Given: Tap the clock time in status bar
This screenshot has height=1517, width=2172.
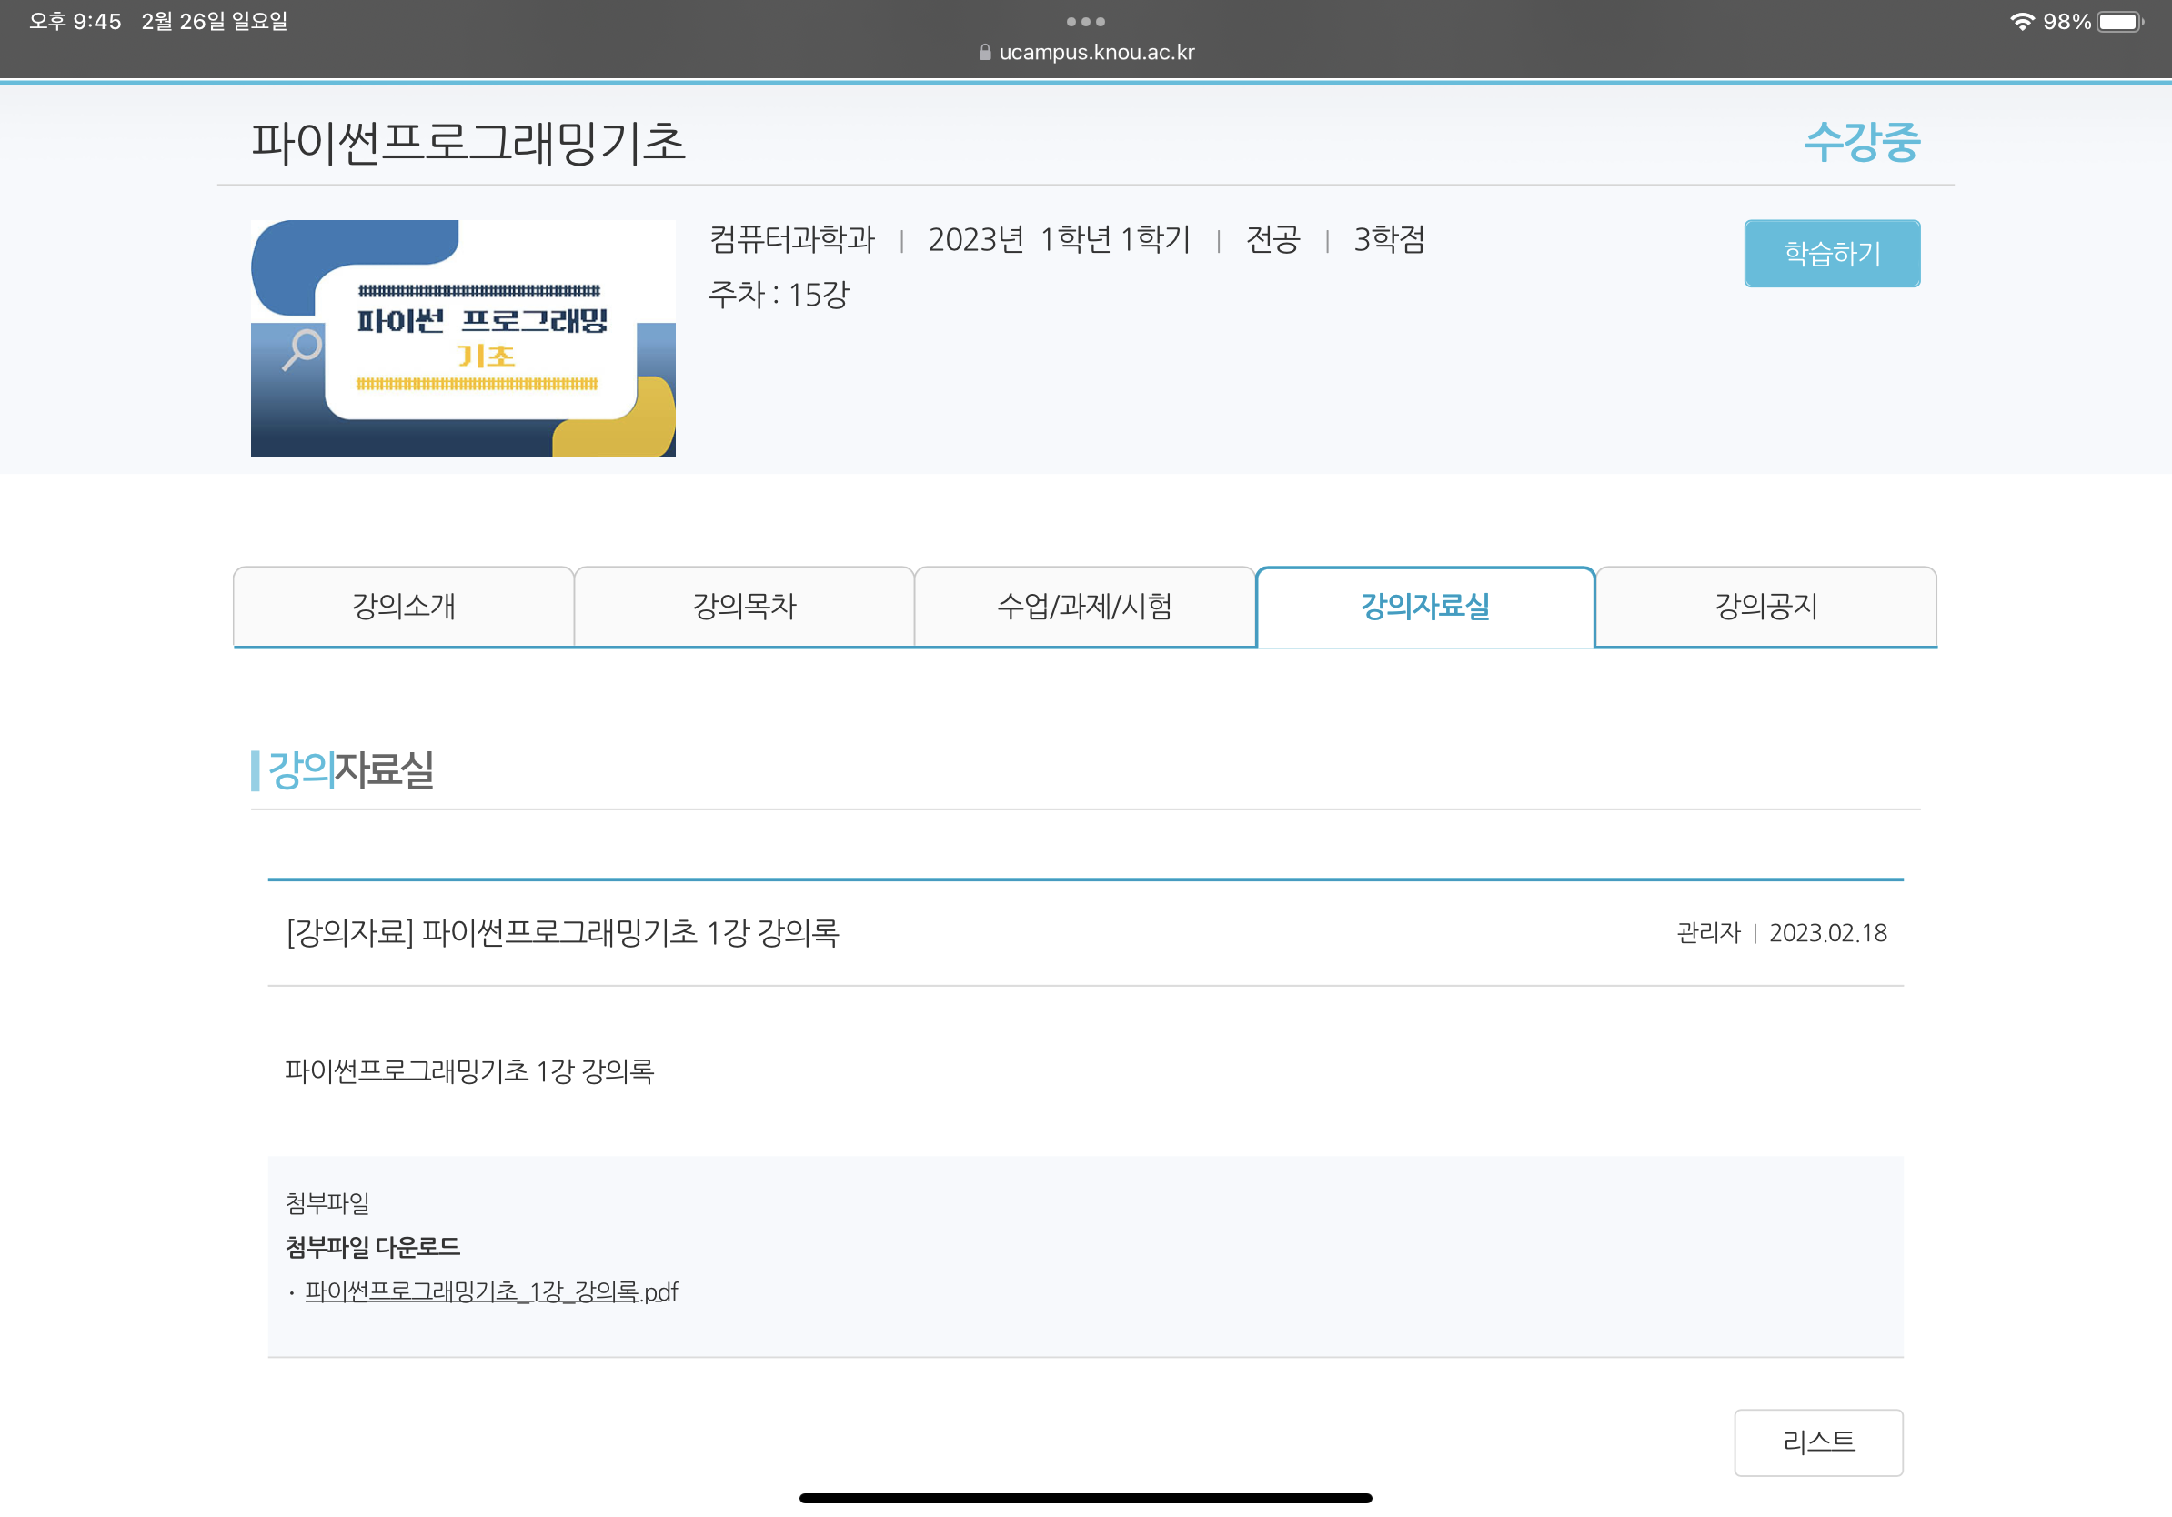Looking at the screenshot, I should point(75,21).
